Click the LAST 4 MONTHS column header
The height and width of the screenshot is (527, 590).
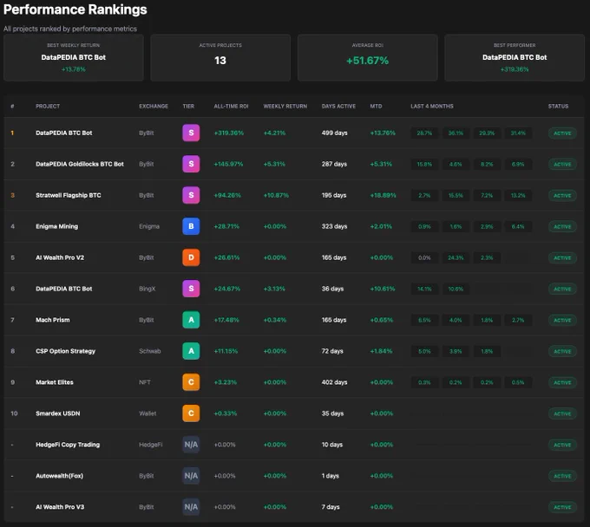pyautogui.click(x=432, y=106)
